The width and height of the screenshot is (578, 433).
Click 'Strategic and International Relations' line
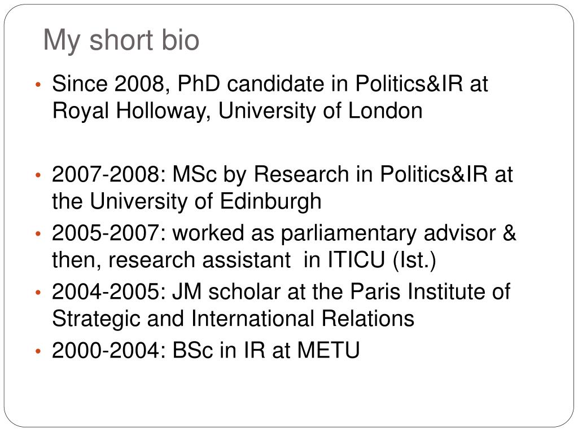pyautogui.click(x=233, y=319)
